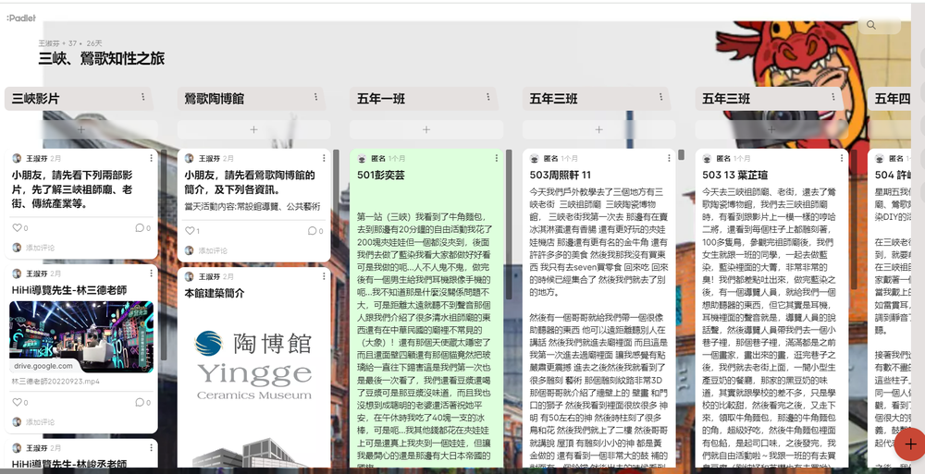The width and height of the screenshot is (925, 474).
Task: Select the 五年一班 column heading
Action: (381, 99)
